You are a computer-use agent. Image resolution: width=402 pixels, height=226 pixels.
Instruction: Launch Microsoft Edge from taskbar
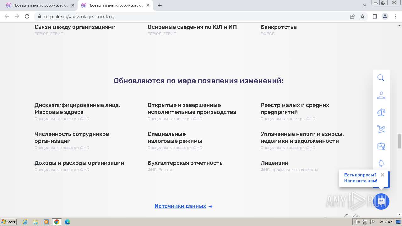pyautogui.click(x=68, y=222)
